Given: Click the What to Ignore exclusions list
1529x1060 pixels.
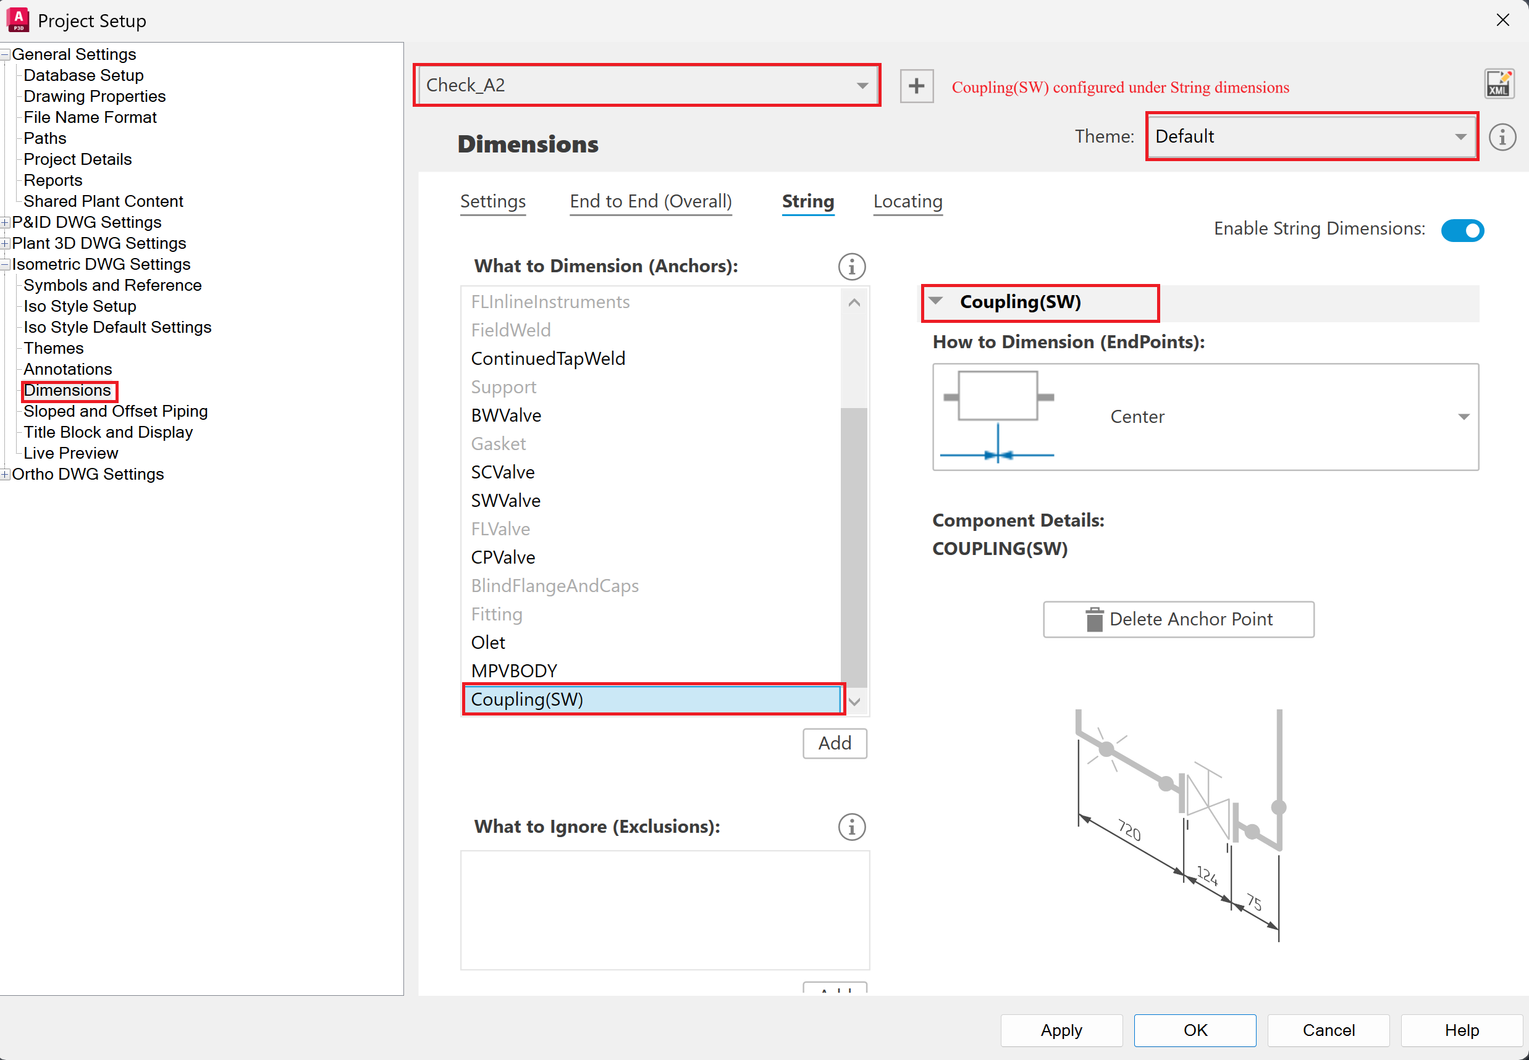Looking at the screenshot, I should 665,910.
